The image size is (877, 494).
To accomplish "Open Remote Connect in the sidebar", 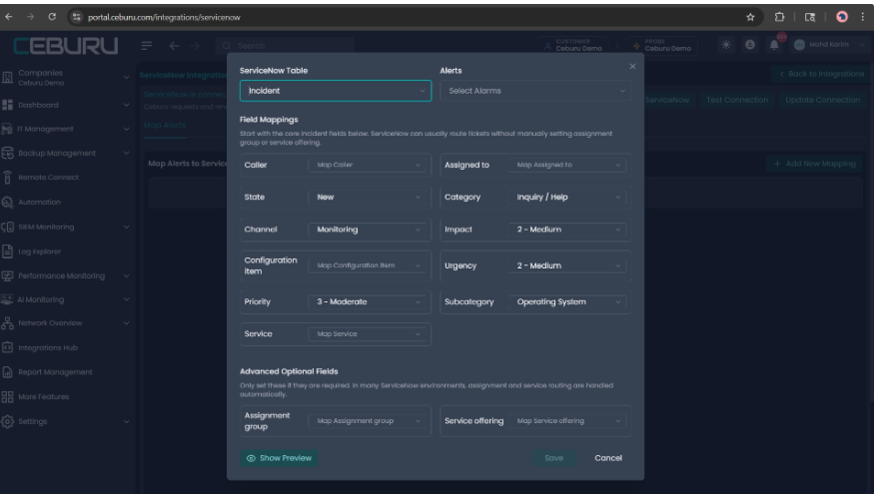I will [65, 178].
